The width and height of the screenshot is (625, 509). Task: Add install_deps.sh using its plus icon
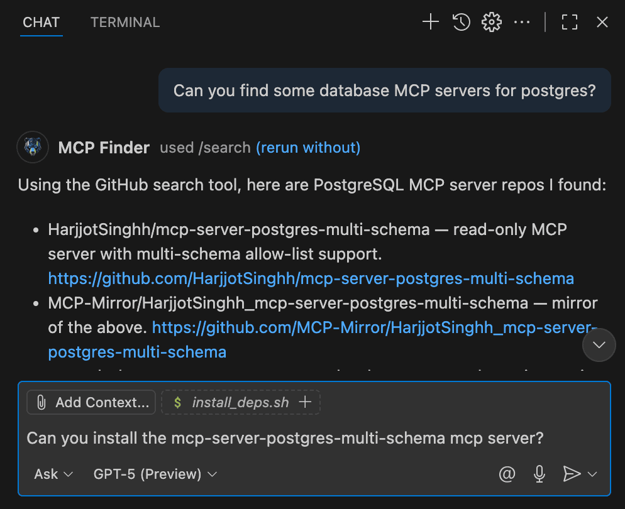305,402
